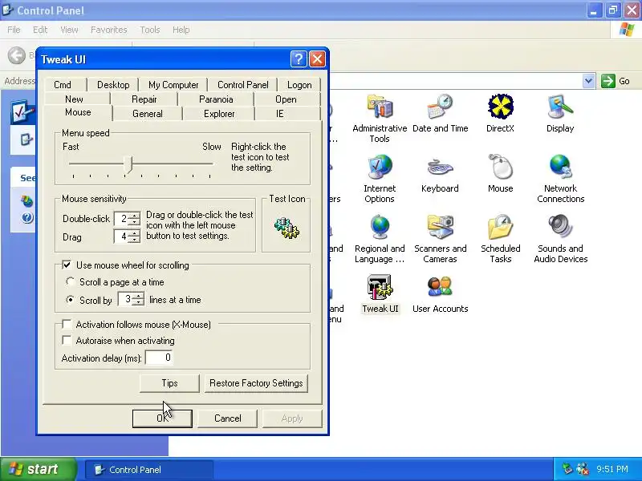Screen dimensions: 642x481
Task: Enable Autoraise when activating checkbox
Action: [67, 340]
